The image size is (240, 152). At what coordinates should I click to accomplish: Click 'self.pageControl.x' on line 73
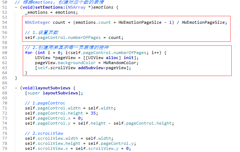coord(48,118)
